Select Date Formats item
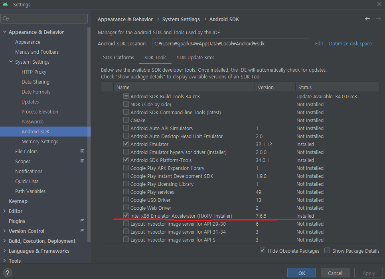Screen dimensions: 385x279 coord(36,92)
